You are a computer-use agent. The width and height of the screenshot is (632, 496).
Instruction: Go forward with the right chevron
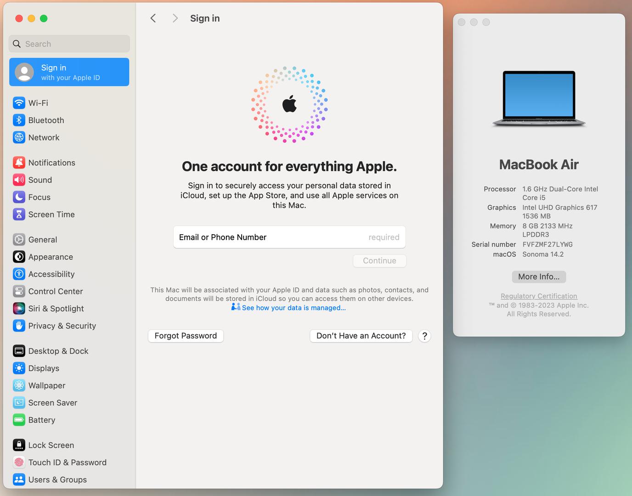coord(175,18)
